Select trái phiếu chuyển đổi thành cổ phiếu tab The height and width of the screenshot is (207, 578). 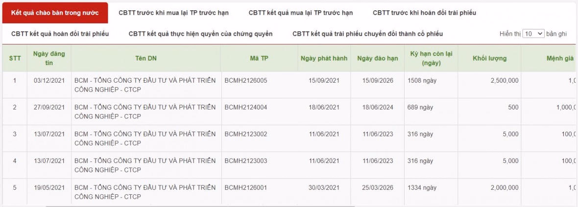click(x=367, y=34)
